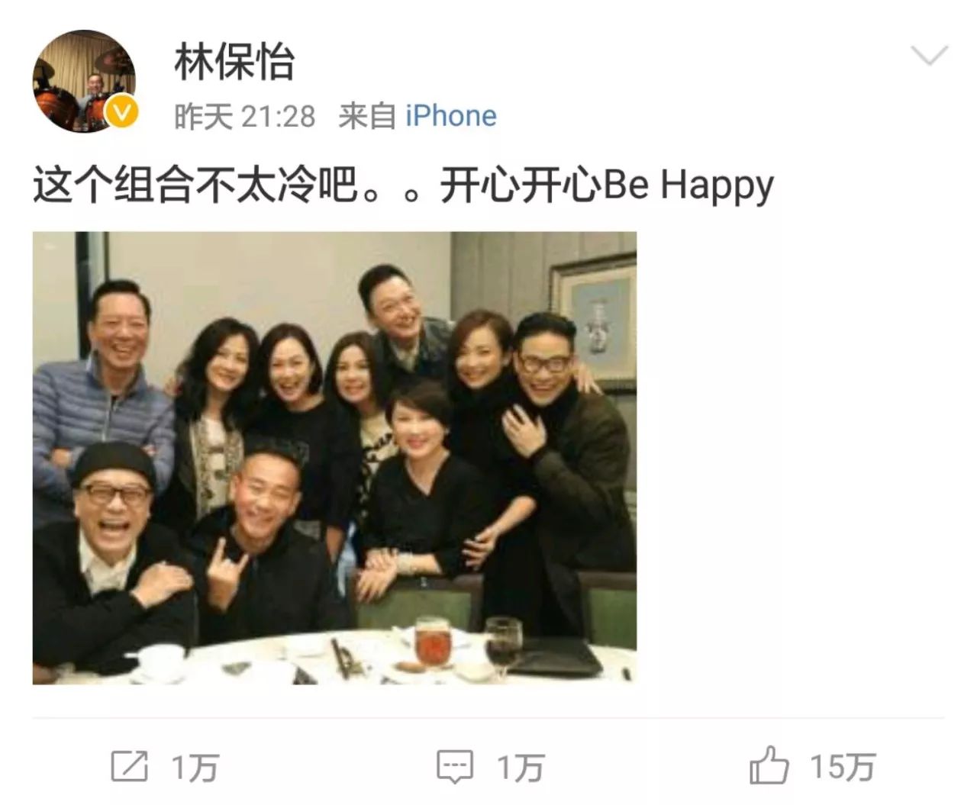
Task: Open the 林保怡 username profile link
Action: click(234, 63)
